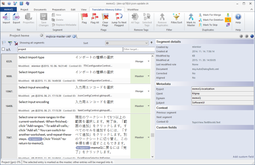Toggle the case-sensitive aA checkbox
This screenshot has height=165, width=255.
(x=3, y=49)
